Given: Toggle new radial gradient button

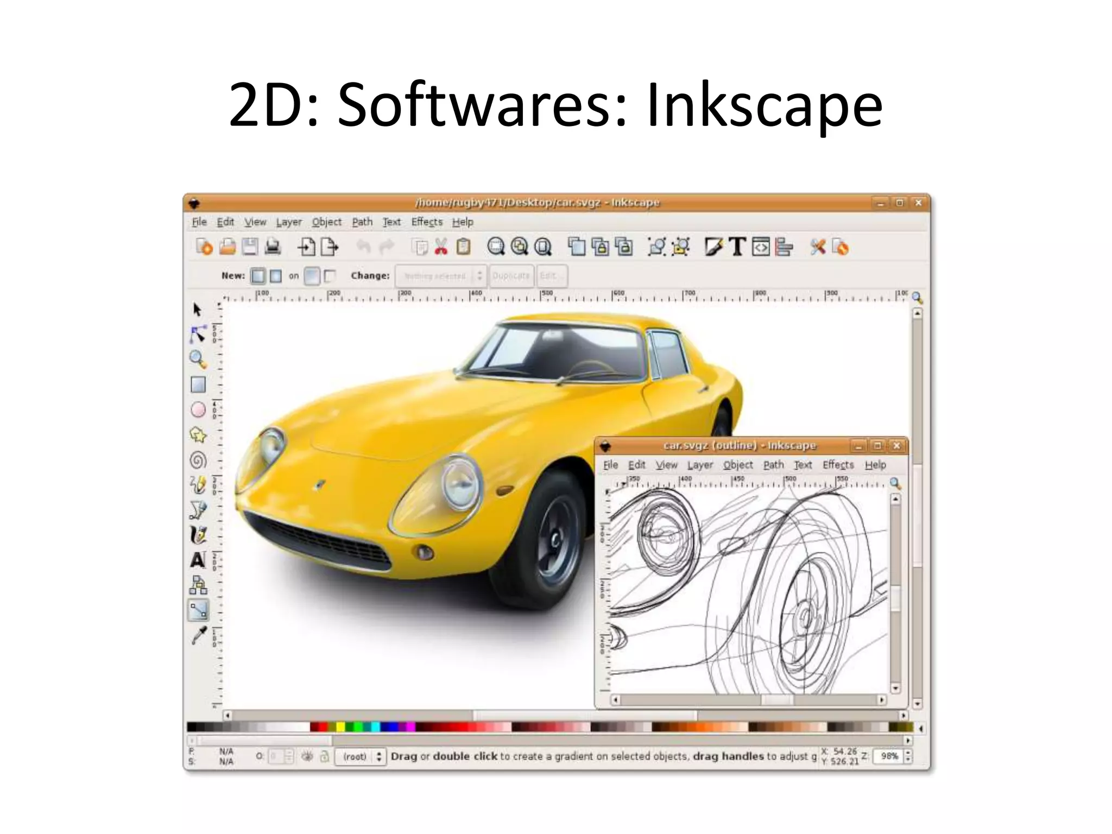Looking at the screenshot, I should point(276,276).
